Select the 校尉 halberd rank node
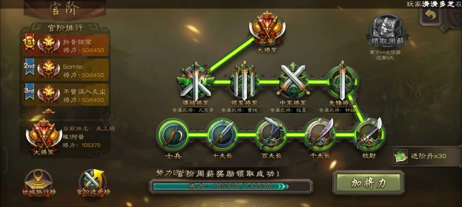462x207 pixels. click(x=369, y=134)
